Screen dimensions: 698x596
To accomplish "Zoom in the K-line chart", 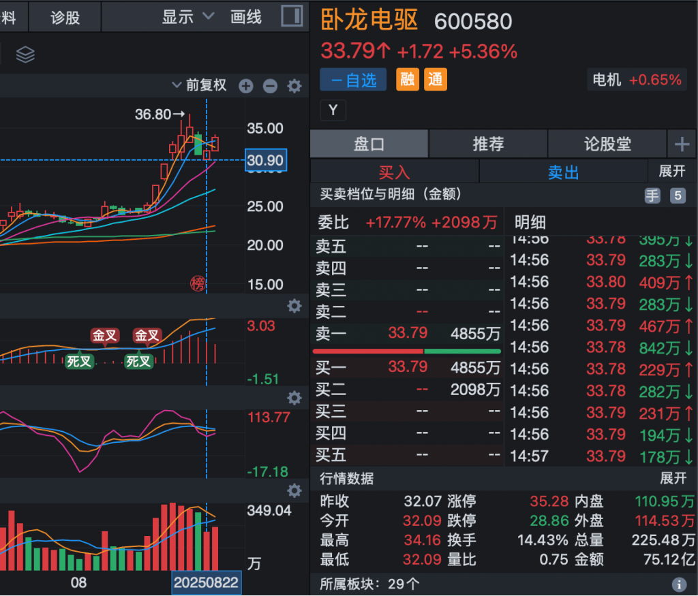I will click(x=245, y=86).
